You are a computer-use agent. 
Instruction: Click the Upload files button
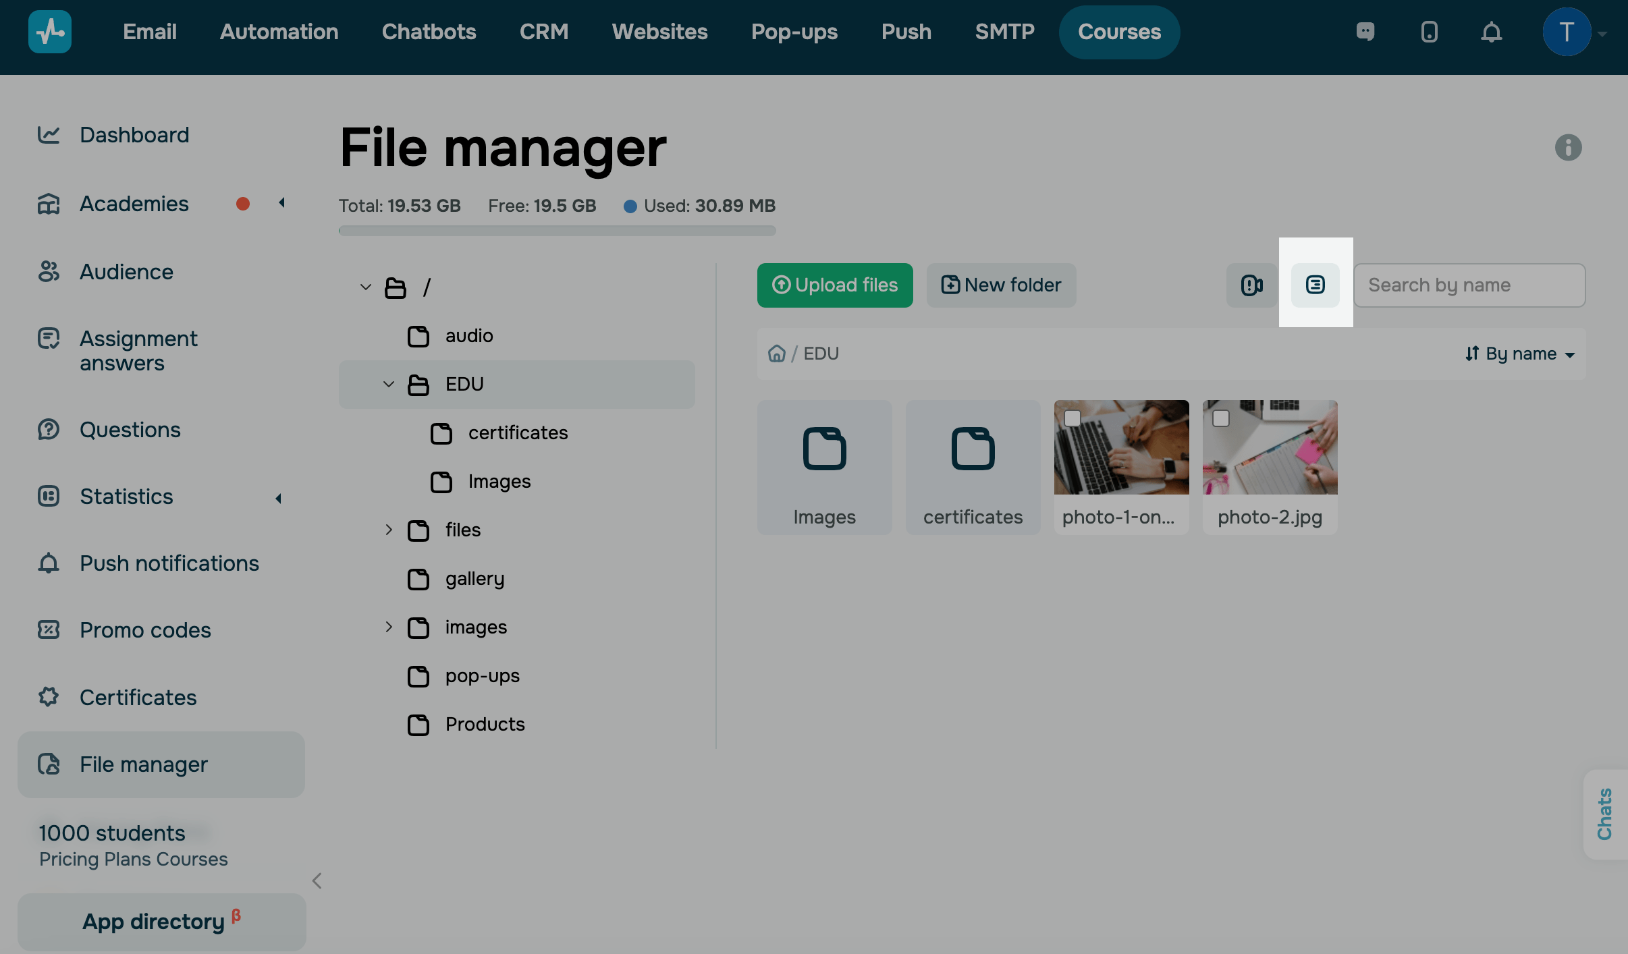(x=834, y=285)
